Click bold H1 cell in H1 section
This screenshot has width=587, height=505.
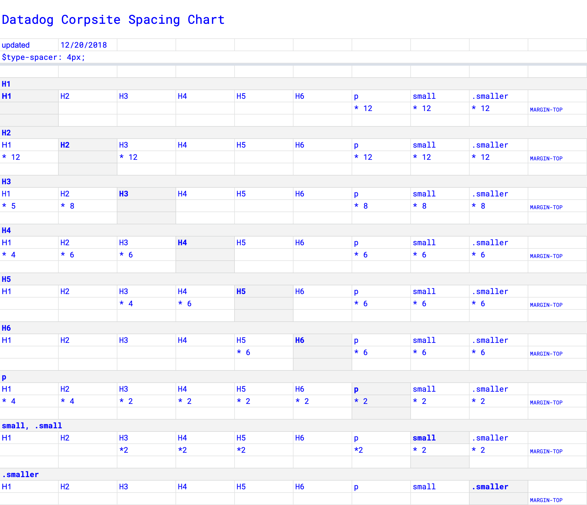(29, 96)
